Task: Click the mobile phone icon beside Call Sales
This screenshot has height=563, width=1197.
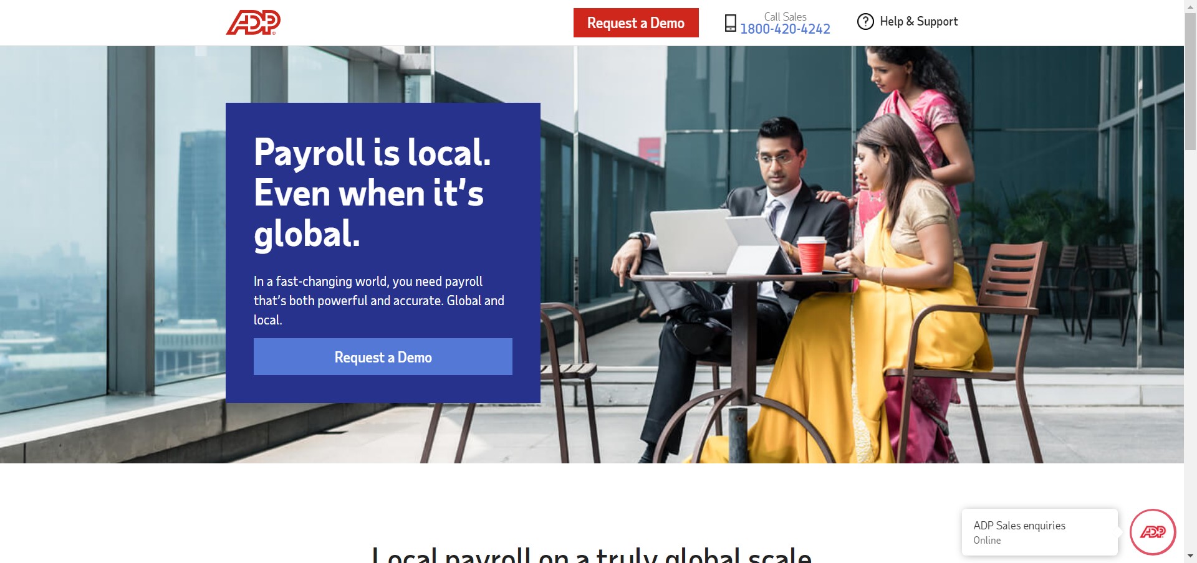Action: click(730, 23)
